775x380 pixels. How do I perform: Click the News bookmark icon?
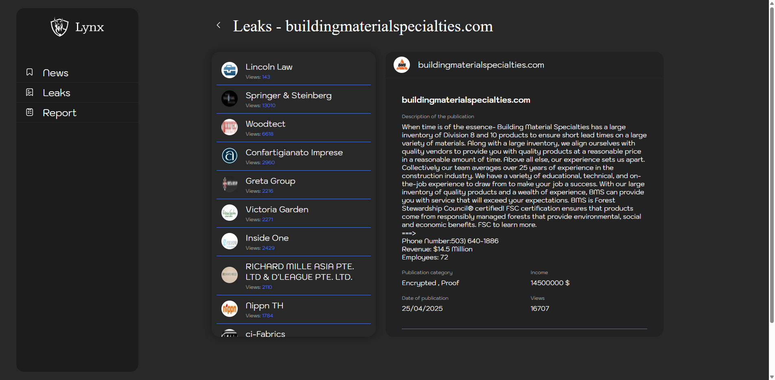(x=30, y=72)
